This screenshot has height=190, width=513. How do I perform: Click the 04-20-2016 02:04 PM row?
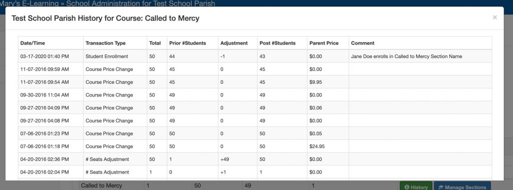[x=255, y=172]
